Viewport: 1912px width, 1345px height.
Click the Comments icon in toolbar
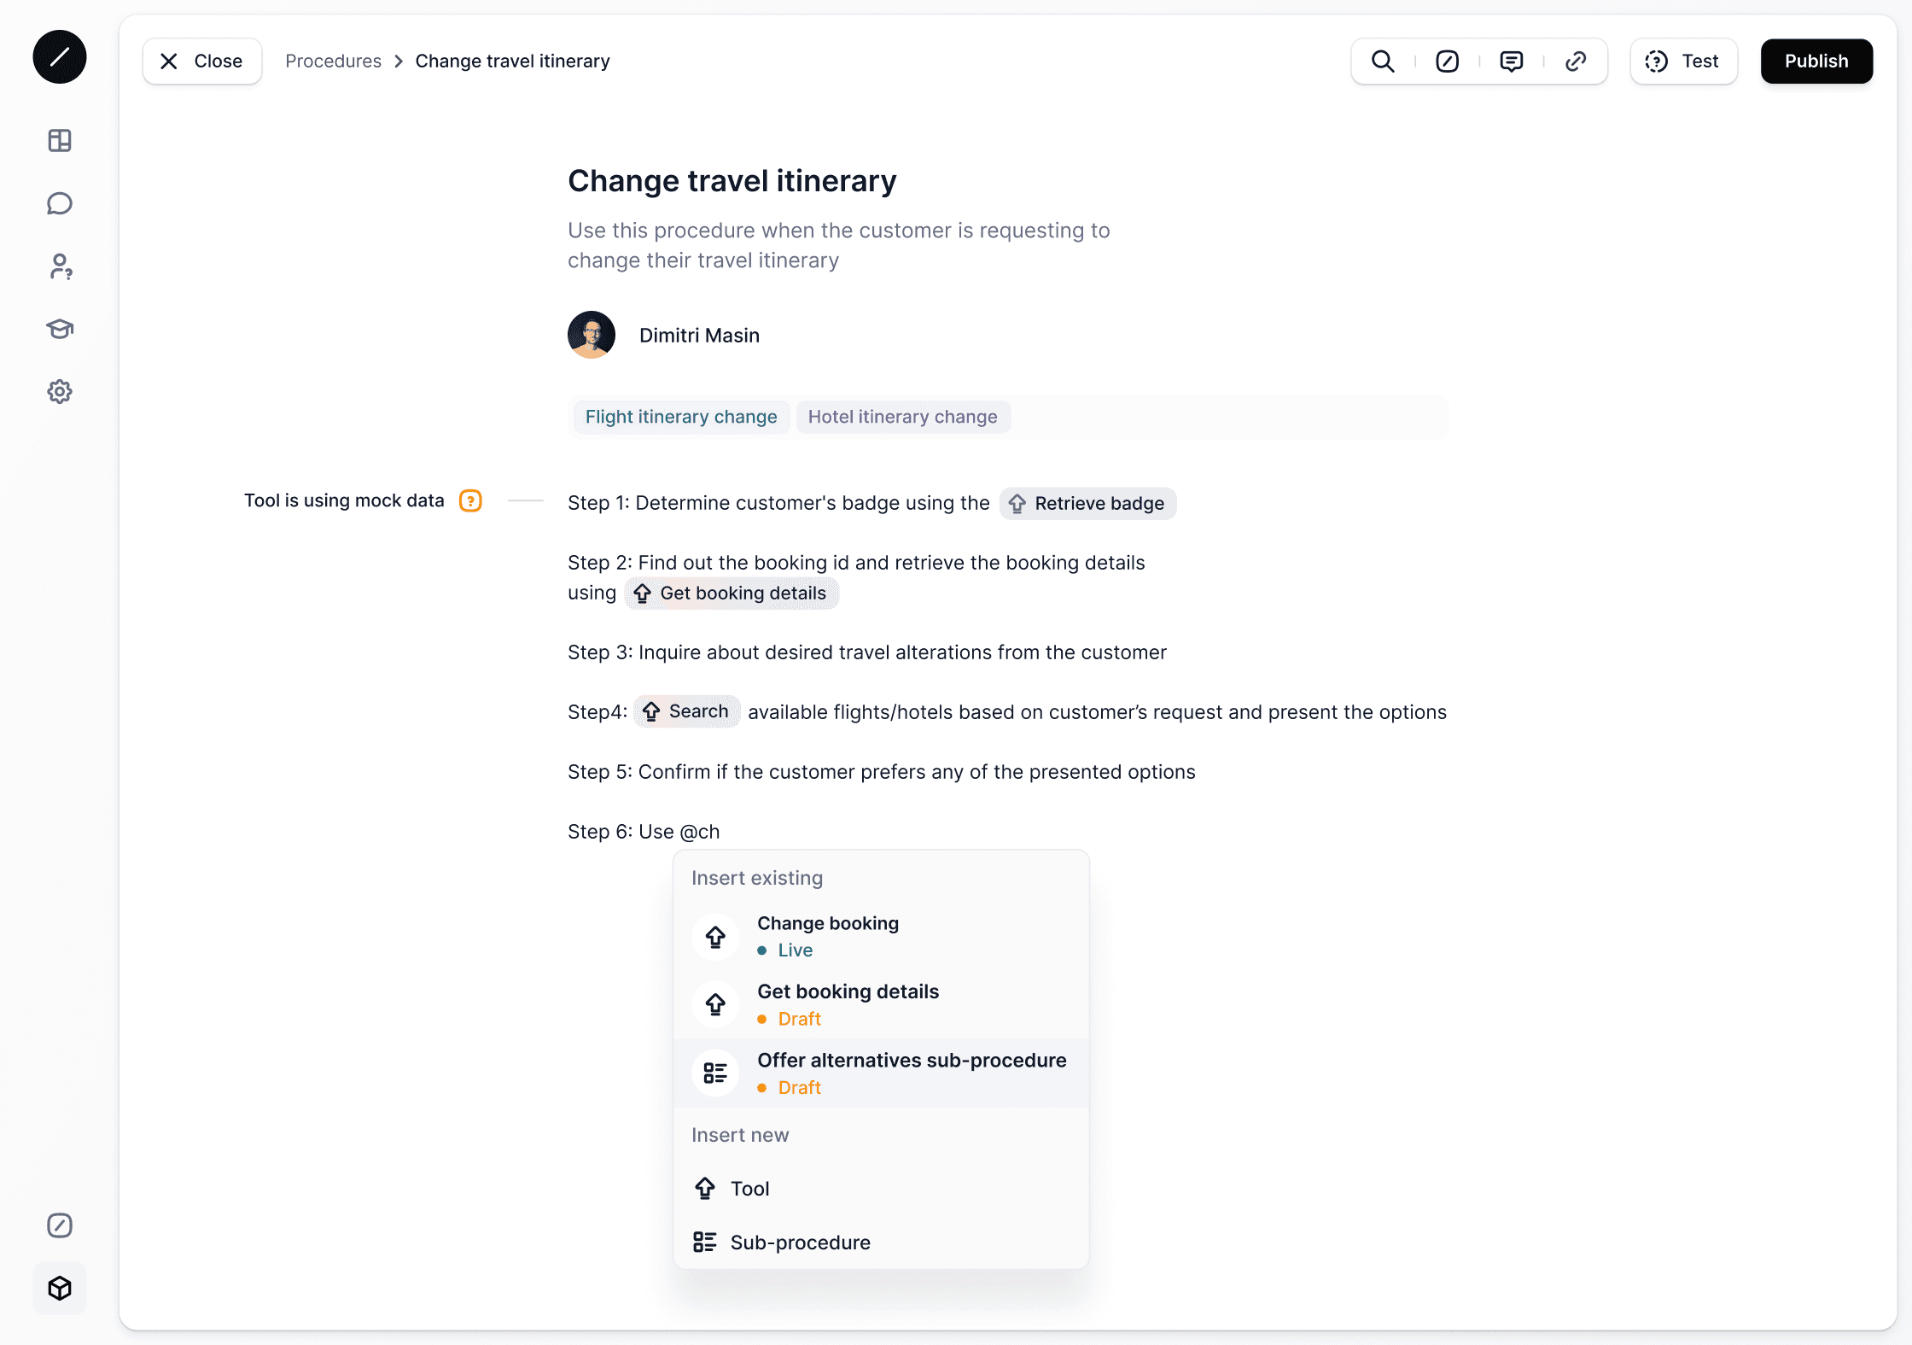point(1512,61)
